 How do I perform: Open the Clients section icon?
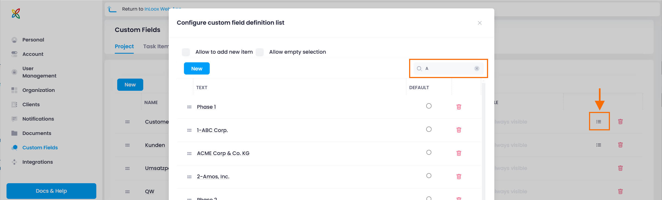[14, 104]
